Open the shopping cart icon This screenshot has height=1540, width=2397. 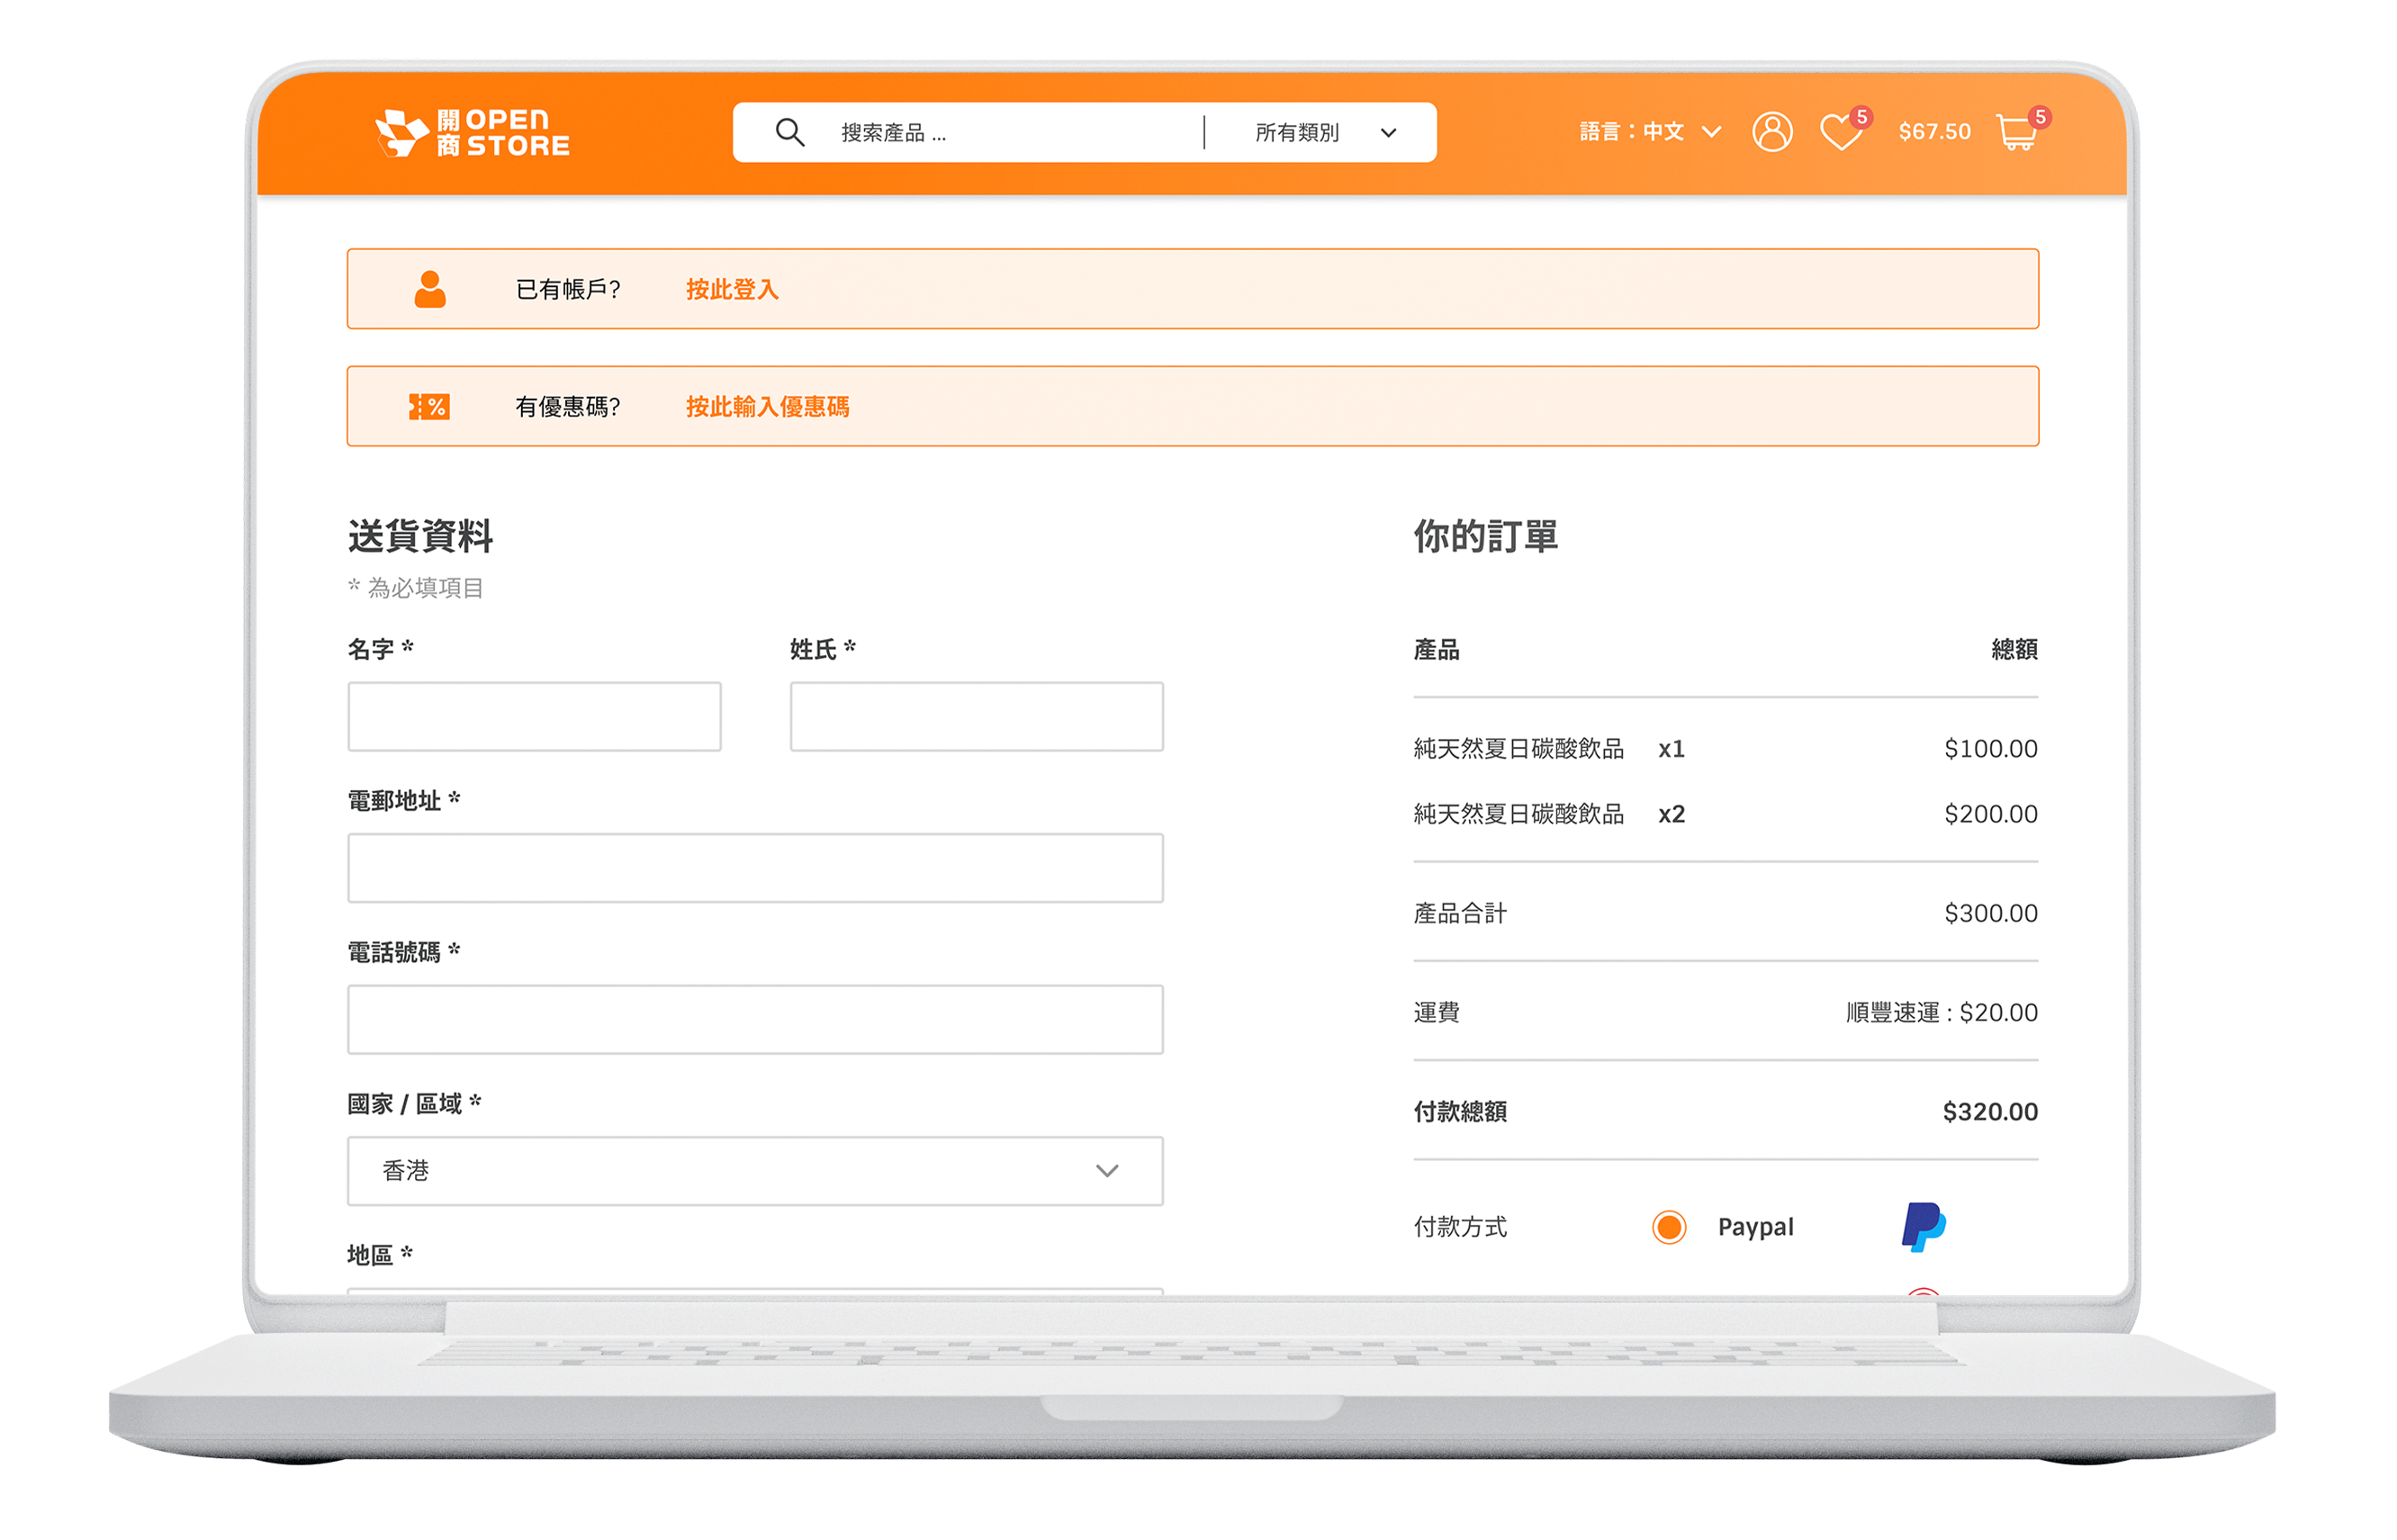pos(2016,132)
